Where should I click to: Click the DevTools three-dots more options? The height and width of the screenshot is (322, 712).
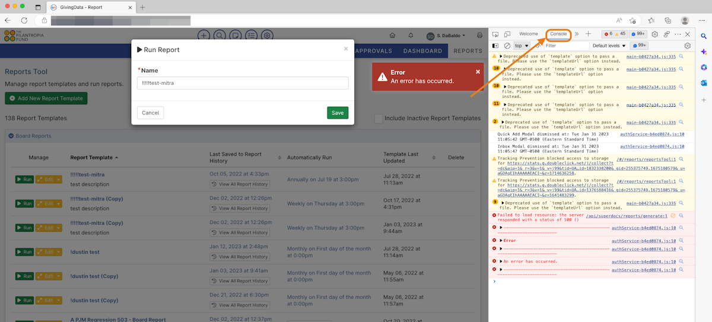[678, 34]
